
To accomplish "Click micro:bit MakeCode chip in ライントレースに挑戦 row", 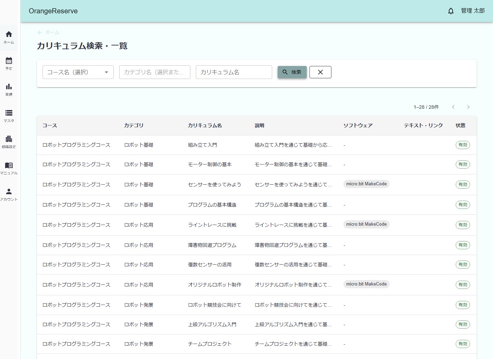I will pyautogui.click(x=366, y=224).
